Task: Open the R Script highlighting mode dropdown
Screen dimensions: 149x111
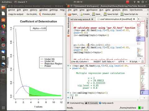Action: (135, 61)
